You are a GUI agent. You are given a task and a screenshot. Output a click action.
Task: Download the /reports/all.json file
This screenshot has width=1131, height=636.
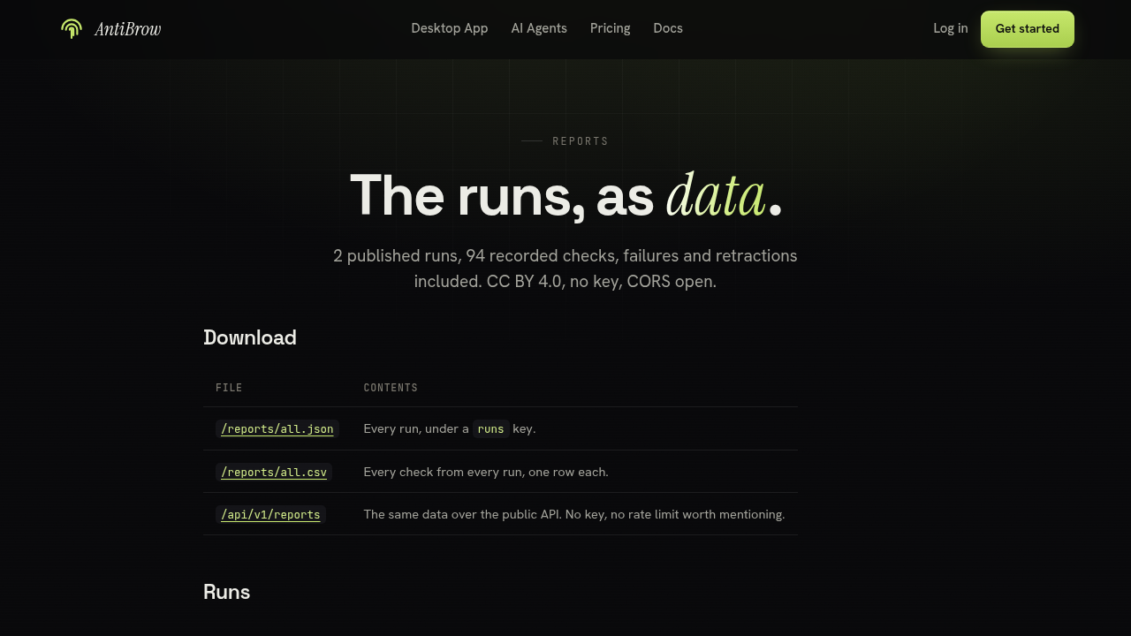coord(277,429)
